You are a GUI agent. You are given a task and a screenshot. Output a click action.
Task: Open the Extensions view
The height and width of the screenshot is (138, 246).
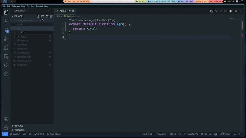pyautogui.click(x=6, y=48)
